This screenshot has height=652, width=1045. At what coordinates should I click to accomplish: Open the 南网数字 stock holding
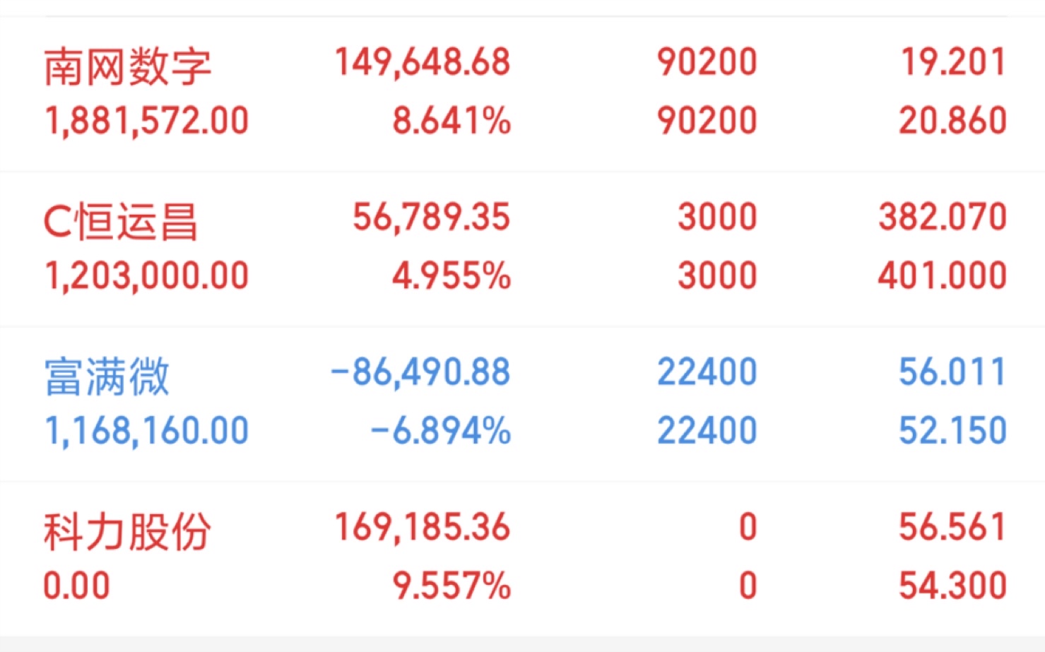tap(127, 66)
